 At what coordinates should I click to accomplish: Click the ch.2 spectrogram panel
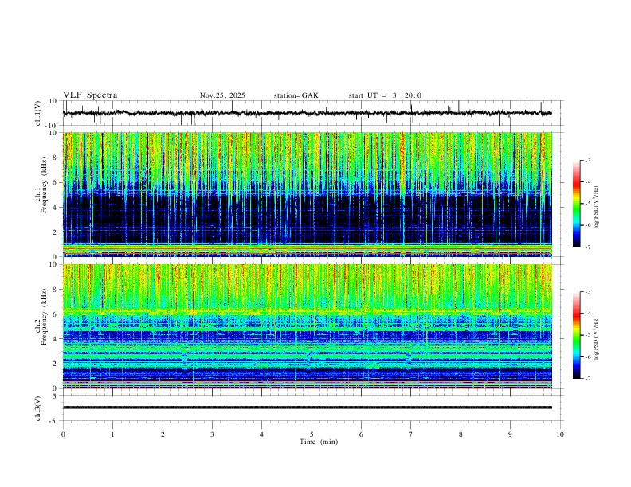[x=307, y=326]
